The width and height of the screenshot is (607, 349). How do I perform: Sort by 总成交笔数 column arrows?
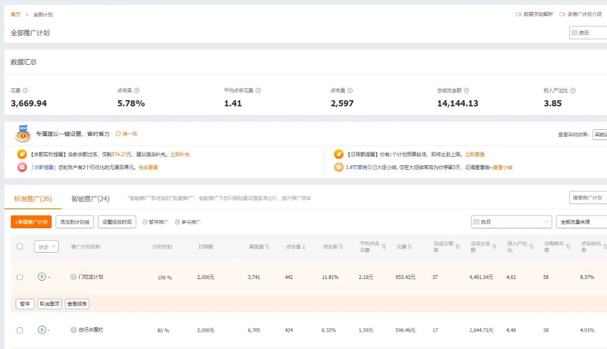coord(458,247)
